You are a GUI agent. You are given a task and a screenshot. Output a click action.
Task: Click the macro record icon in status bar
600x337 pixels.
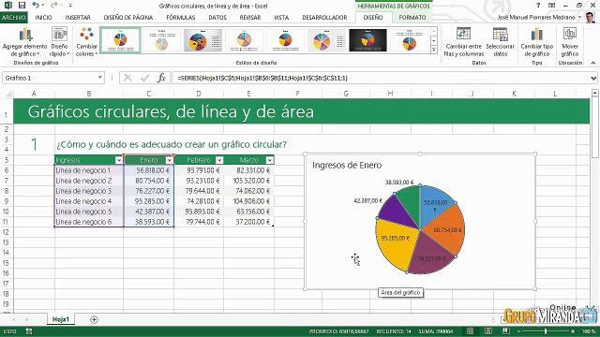pos(29,331)
